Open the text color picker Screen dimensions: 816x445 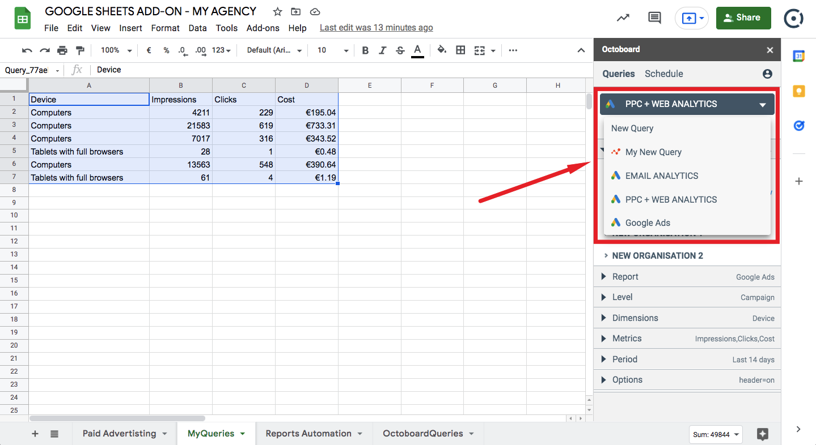click(x=417, y=50)
